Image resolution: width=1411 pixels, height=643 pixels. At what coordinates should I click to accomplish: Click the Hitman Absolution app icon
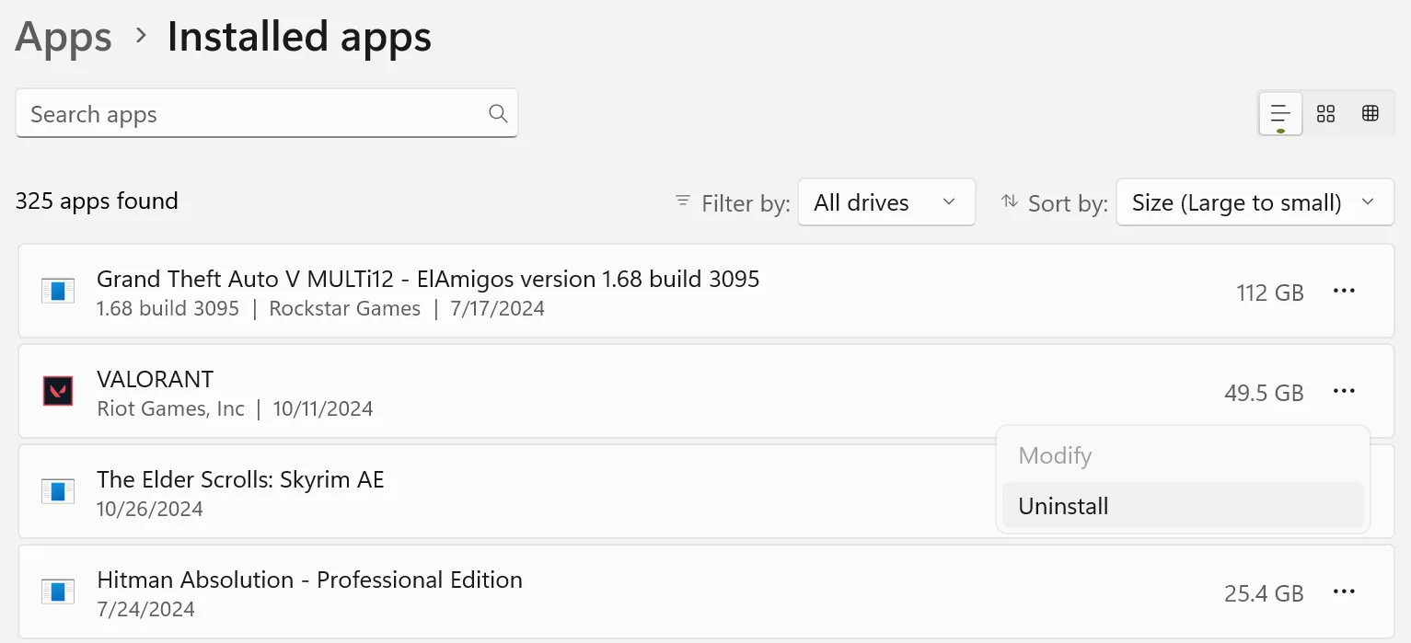(x=58, y=591)
